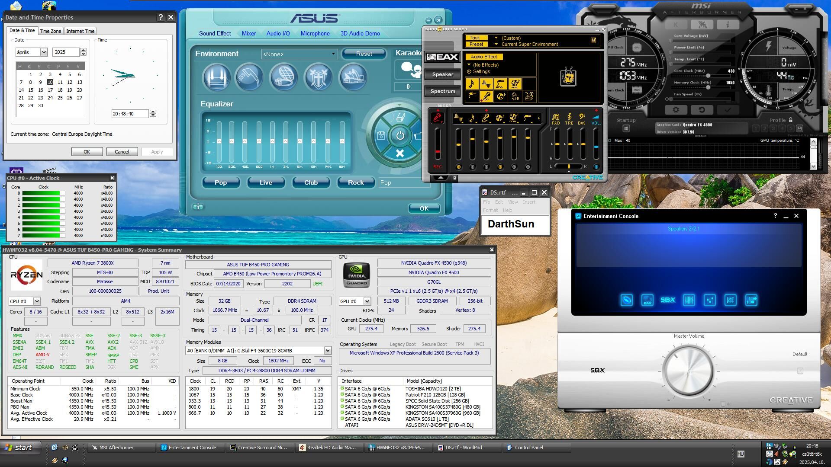Show more mixer sources with right arrow
The height and width of the screenshot is (467, 831).
point(539,118)
